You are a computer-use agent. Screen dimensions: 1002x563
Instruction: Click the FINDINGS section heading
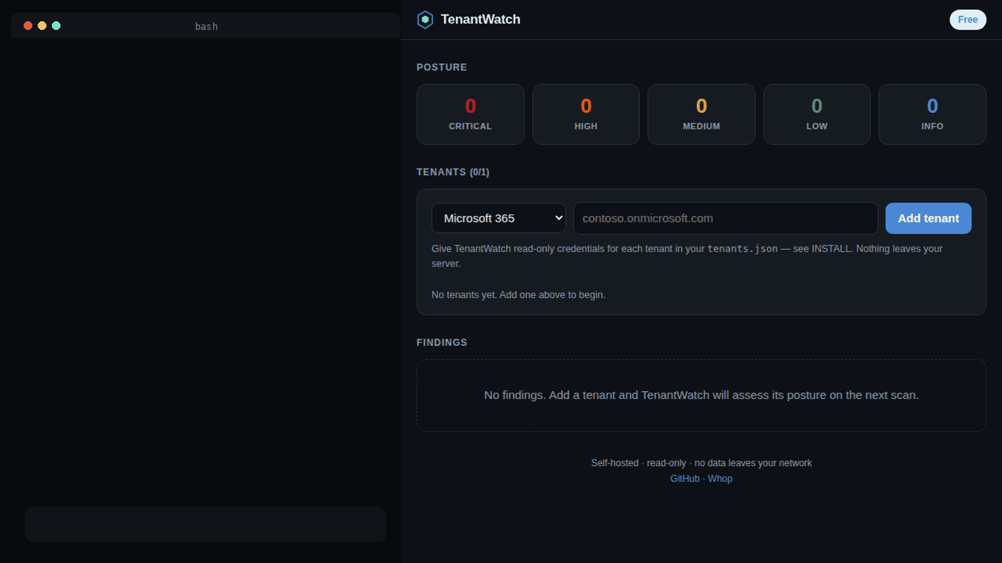pos(442,342)
